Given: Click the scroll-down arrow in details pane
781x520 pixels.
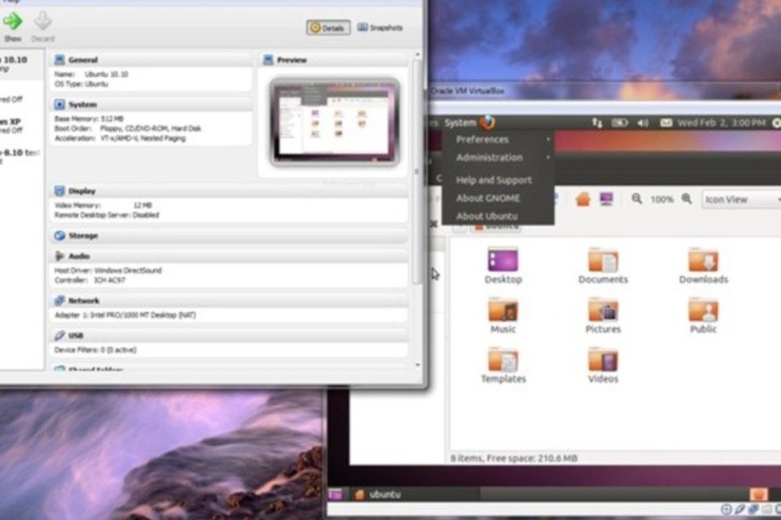Looking at the screenshot, I should (418, 366).
